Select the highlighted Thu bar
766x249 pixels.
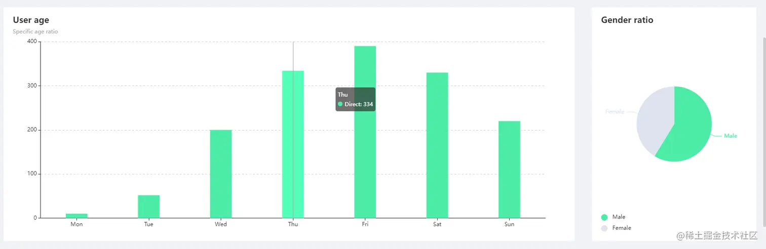pyautogui.click(x=293, y=144)
